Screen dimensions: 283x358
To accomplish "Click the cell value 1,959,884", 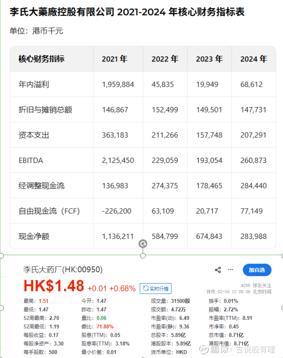I will coord(118,85).
